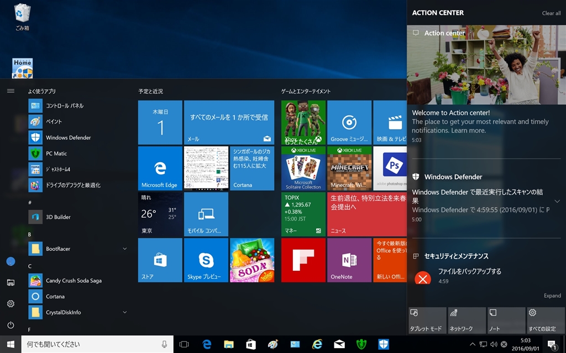The image size is (566, 353).
Task: Open the Store tile
Action: [160, 260]
